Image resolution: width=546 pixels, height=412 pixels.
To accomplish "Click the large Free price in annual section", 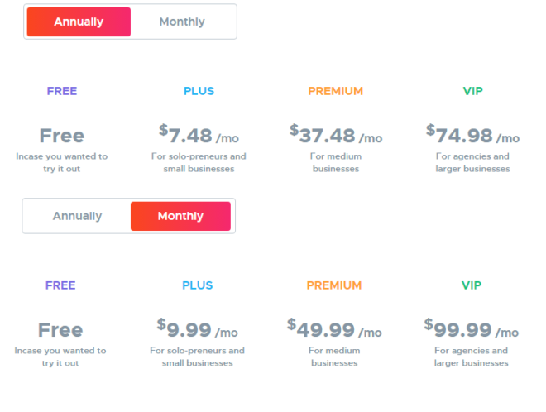I will [x=62, y=136].
